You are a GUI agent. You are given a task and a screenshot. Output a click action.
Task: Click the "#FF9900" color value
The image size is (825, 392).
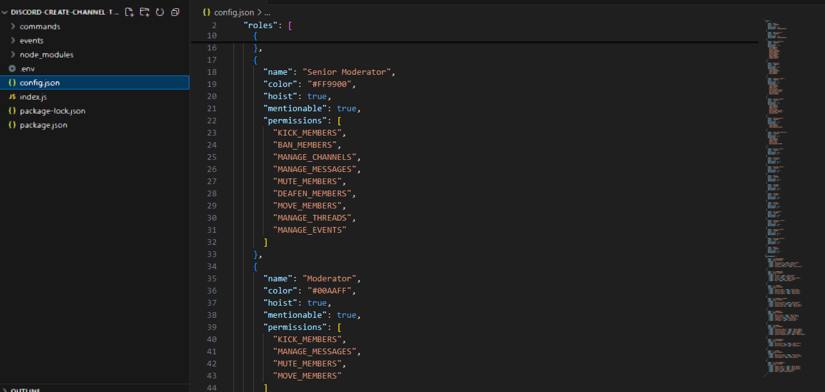pos(328,84)
